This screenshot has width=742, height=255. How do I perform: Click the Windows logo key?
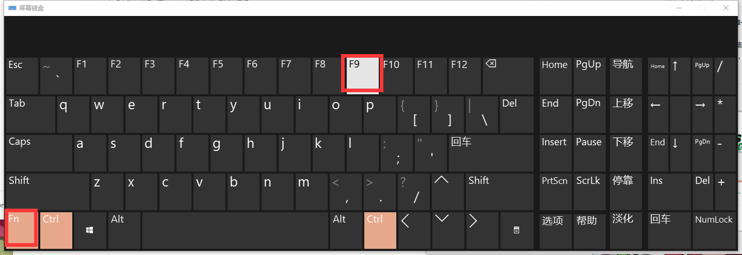pyautogui.click(x=90, y=230)
